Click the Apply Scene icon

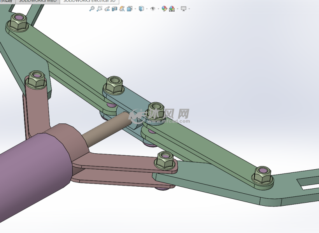[172, 9]
